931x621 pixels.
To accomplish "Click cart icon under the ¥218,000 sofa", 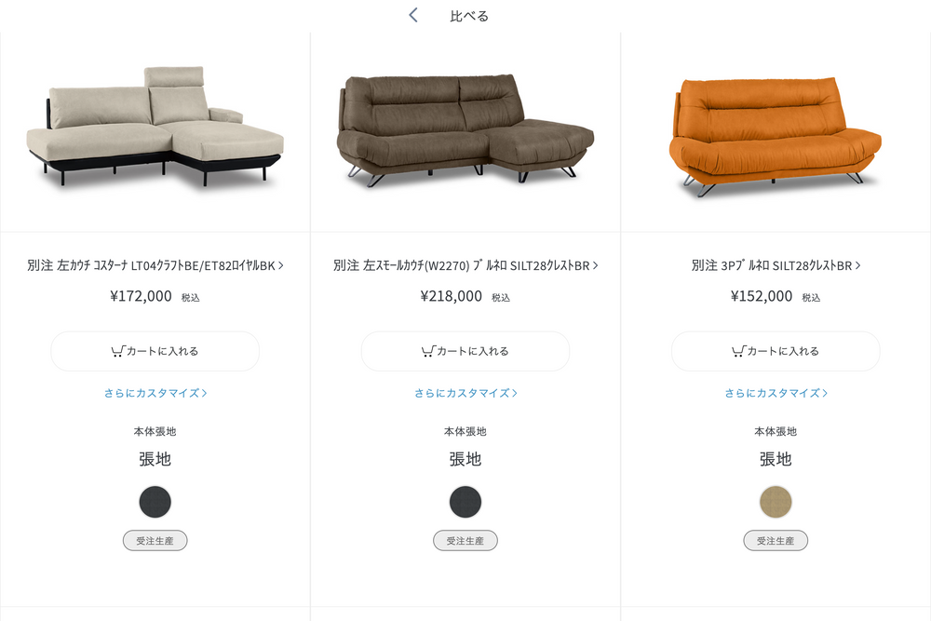I will tap(428, 351).
